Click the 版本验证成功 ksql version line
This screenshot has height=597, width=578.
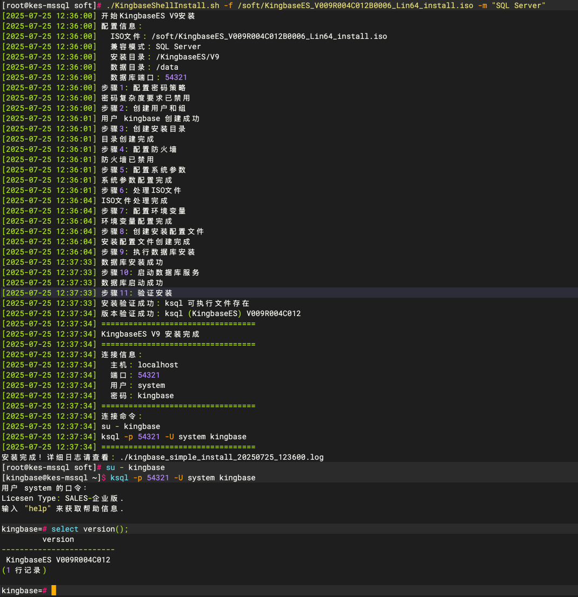(201, 313)
